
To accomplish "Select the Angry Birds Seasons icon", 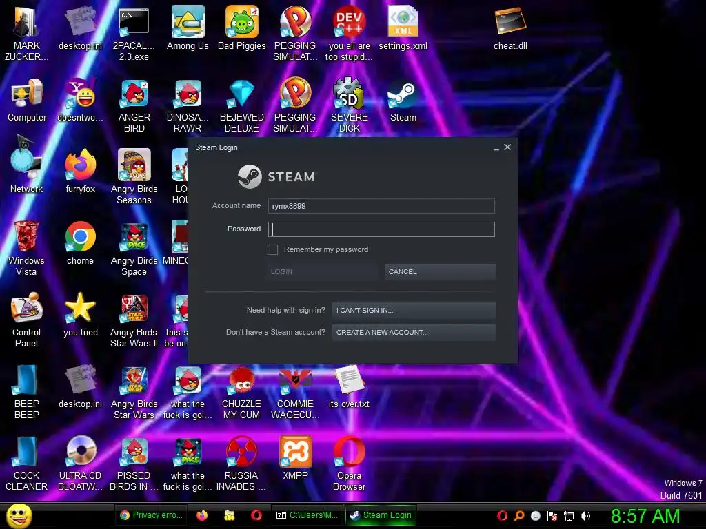I will coord(134,177).
